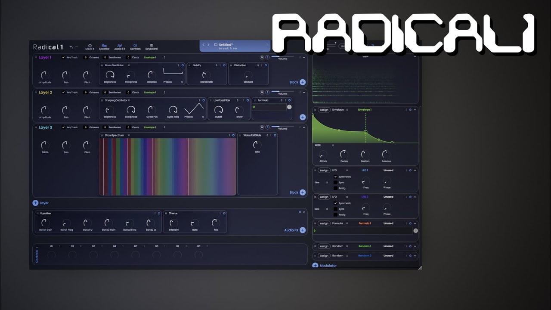551x310 pixels.
Task: Open Layer 1 Envelope 1 selector
Action: (x=155, y=57)
